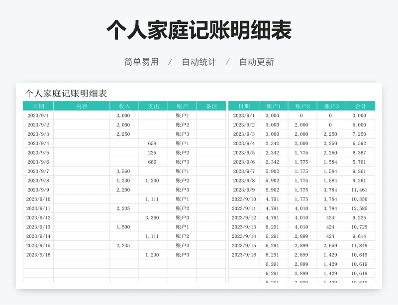Click the 支出 cell 1,111 in 2023/9/14 row

[x=152, y=236]
